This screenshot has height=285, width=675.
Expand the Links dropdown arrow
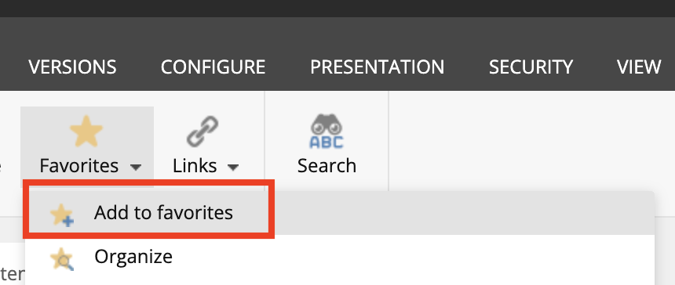[233, 168]
